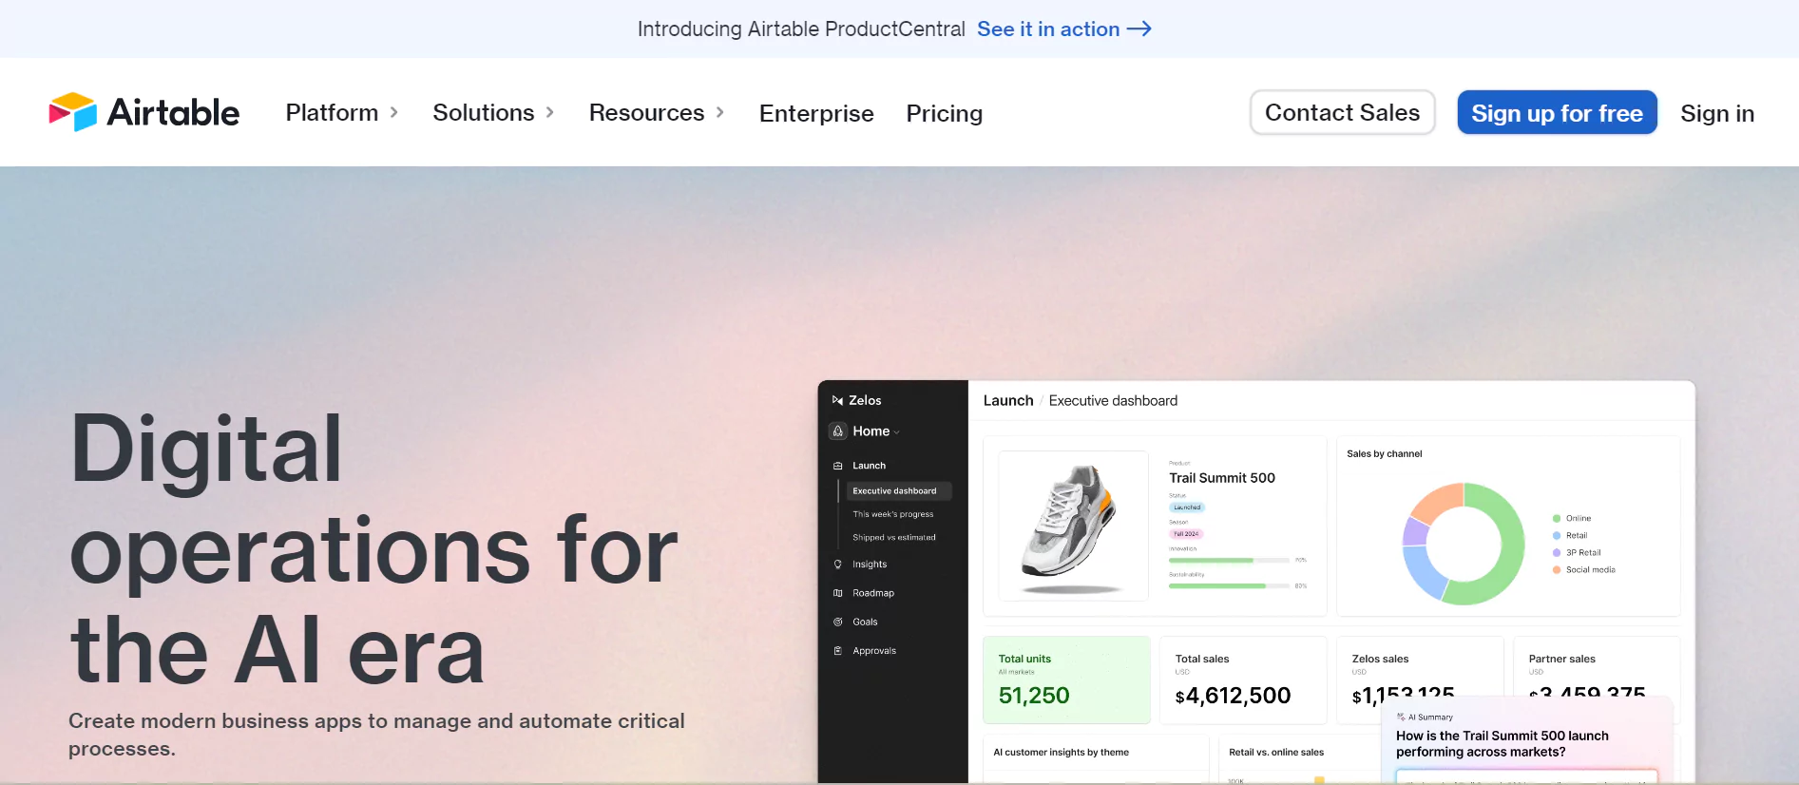Screen dimensions: 1799x785
Task: Click the Retail legend color dot
Action: point(1557,536)
